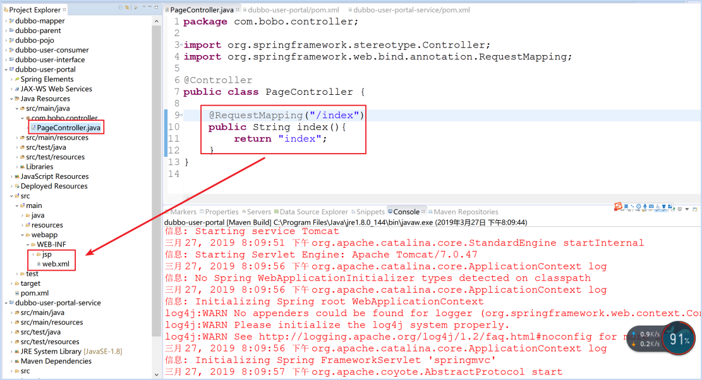The width and height of the screenshot is (702, 380).
Task: Expand Spring Elements node
Action: click(x=11, y=79)
